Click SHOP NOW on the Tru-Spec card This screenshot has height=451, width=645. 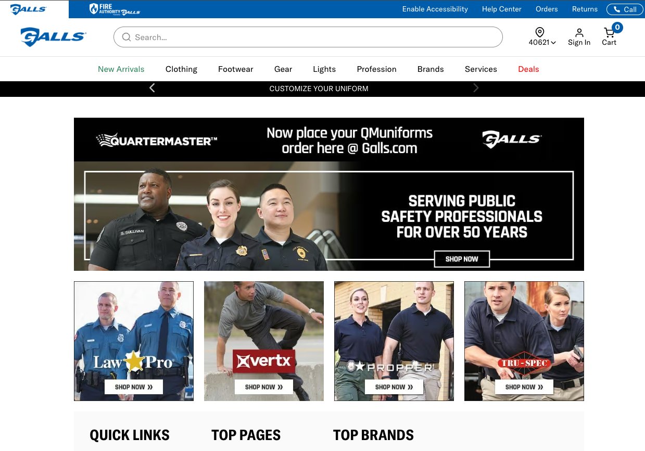[x=524, y=387]
